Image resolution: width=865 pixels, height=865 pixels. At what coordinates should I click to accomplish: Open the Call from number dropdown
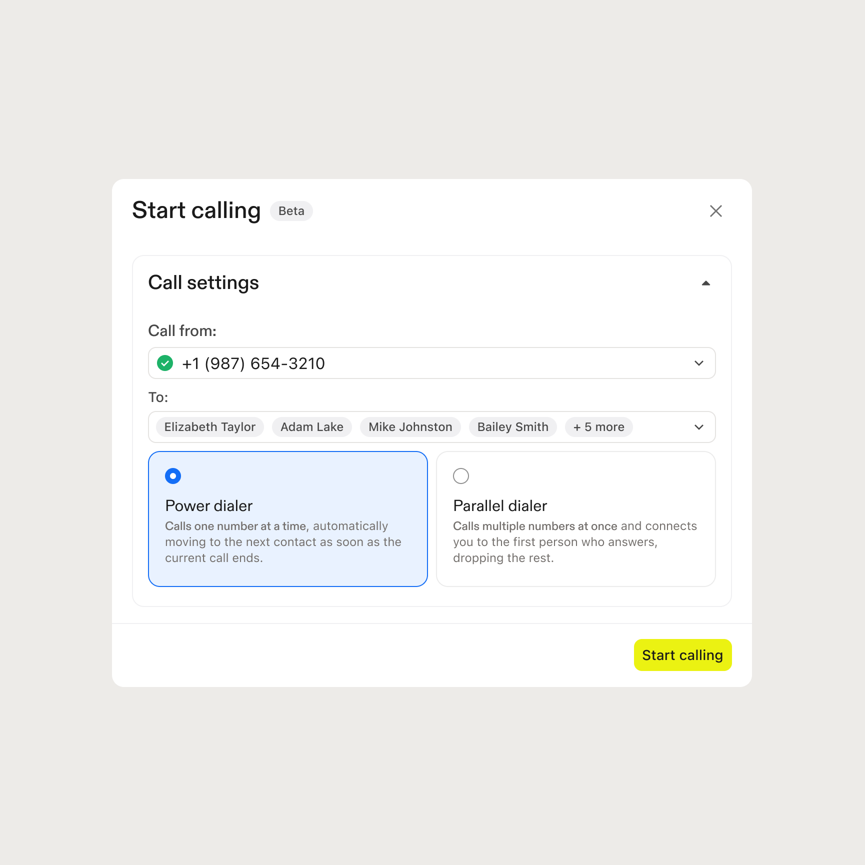point(698,363)
